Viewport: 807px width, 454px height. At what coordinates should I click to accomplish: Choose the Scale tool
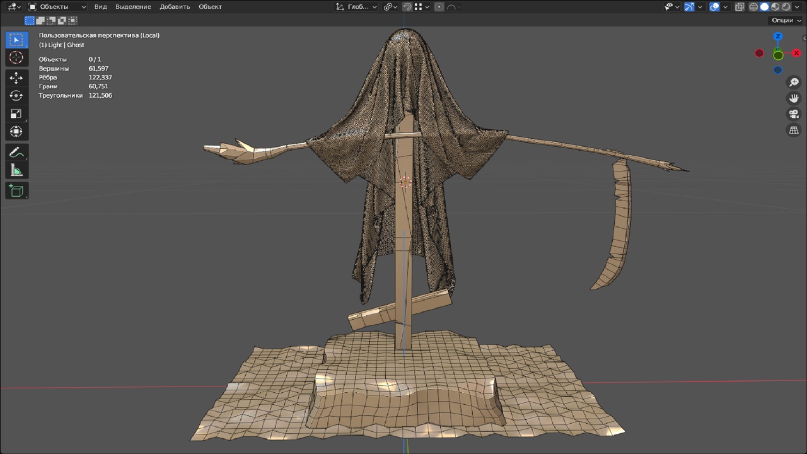point(16,113)
